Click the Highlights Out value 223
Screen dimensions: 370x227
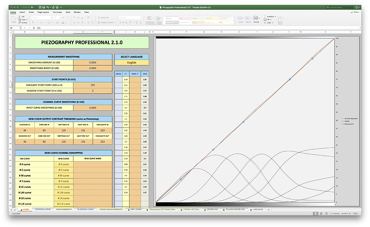[102, 141]
